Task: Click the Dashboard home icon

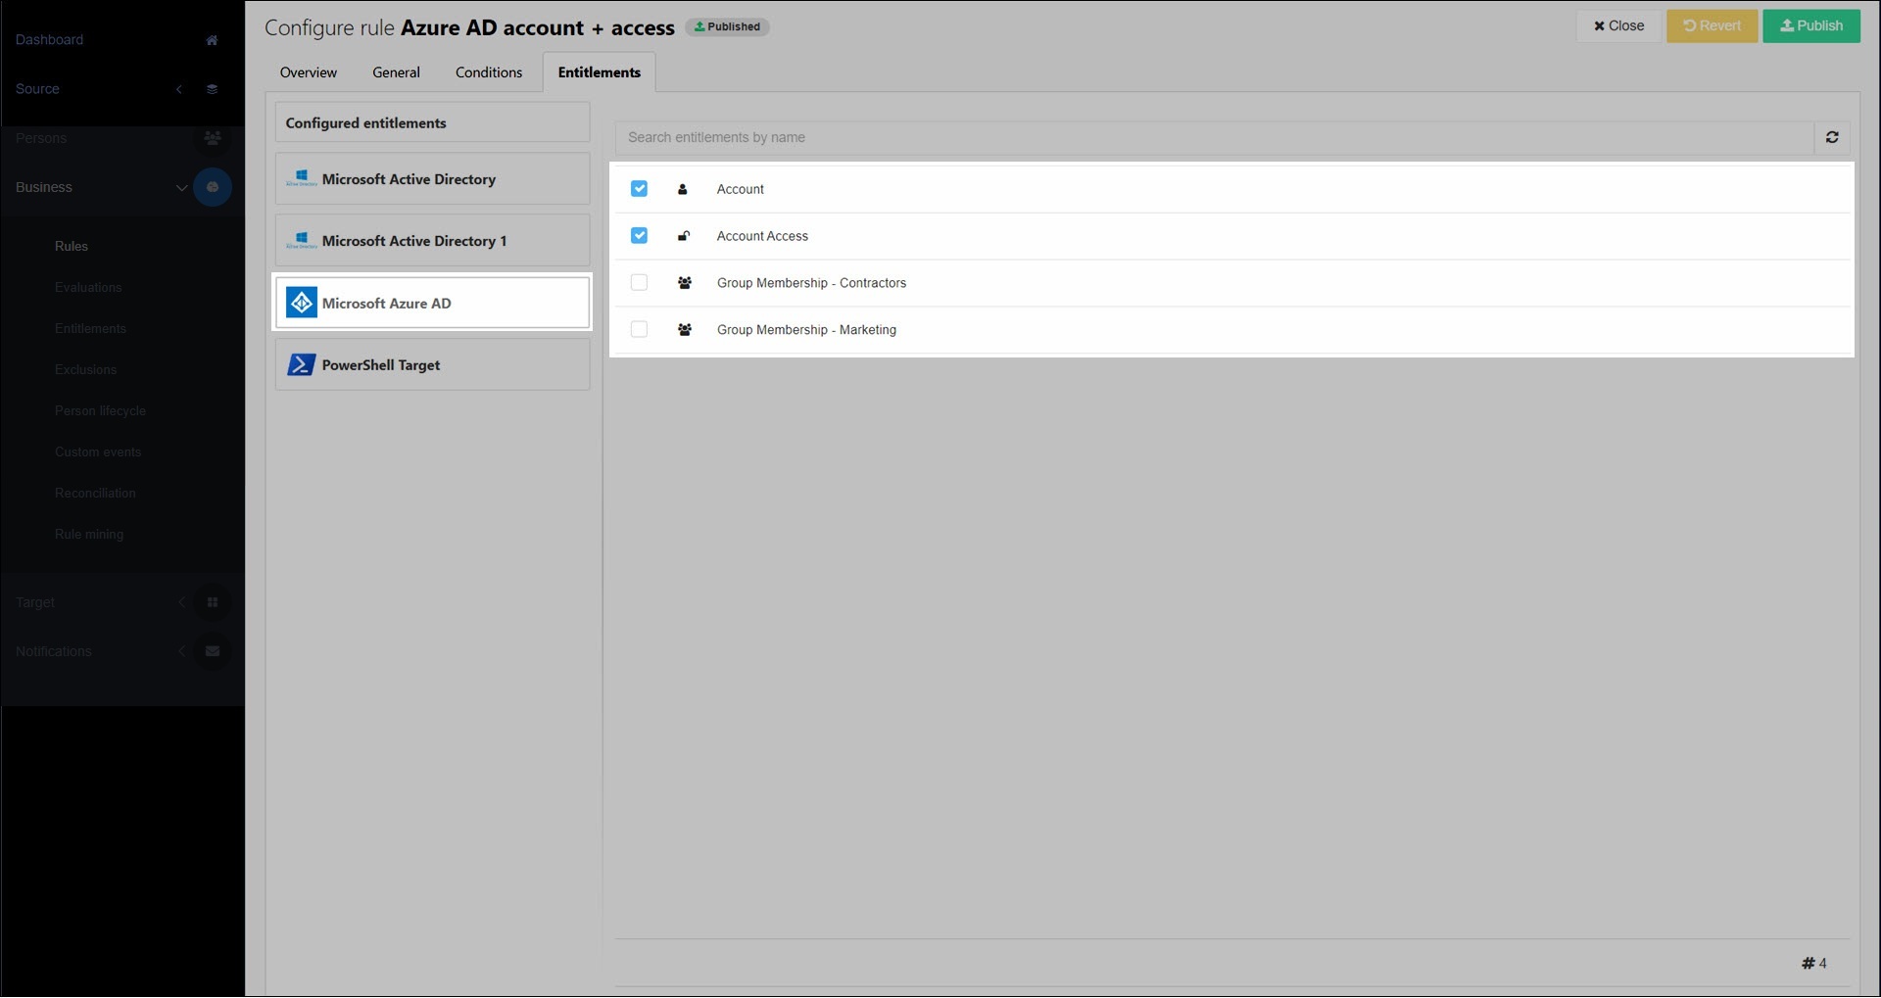Action: [x=212, y=40]
